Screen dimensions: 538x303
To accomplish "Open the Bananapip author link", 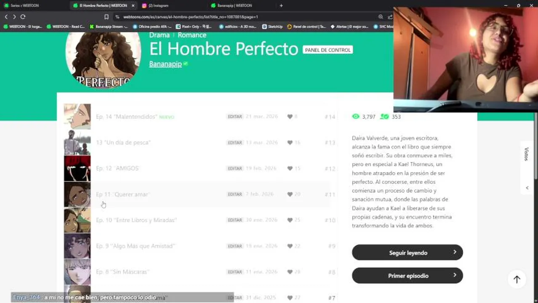I will (165, 64).
